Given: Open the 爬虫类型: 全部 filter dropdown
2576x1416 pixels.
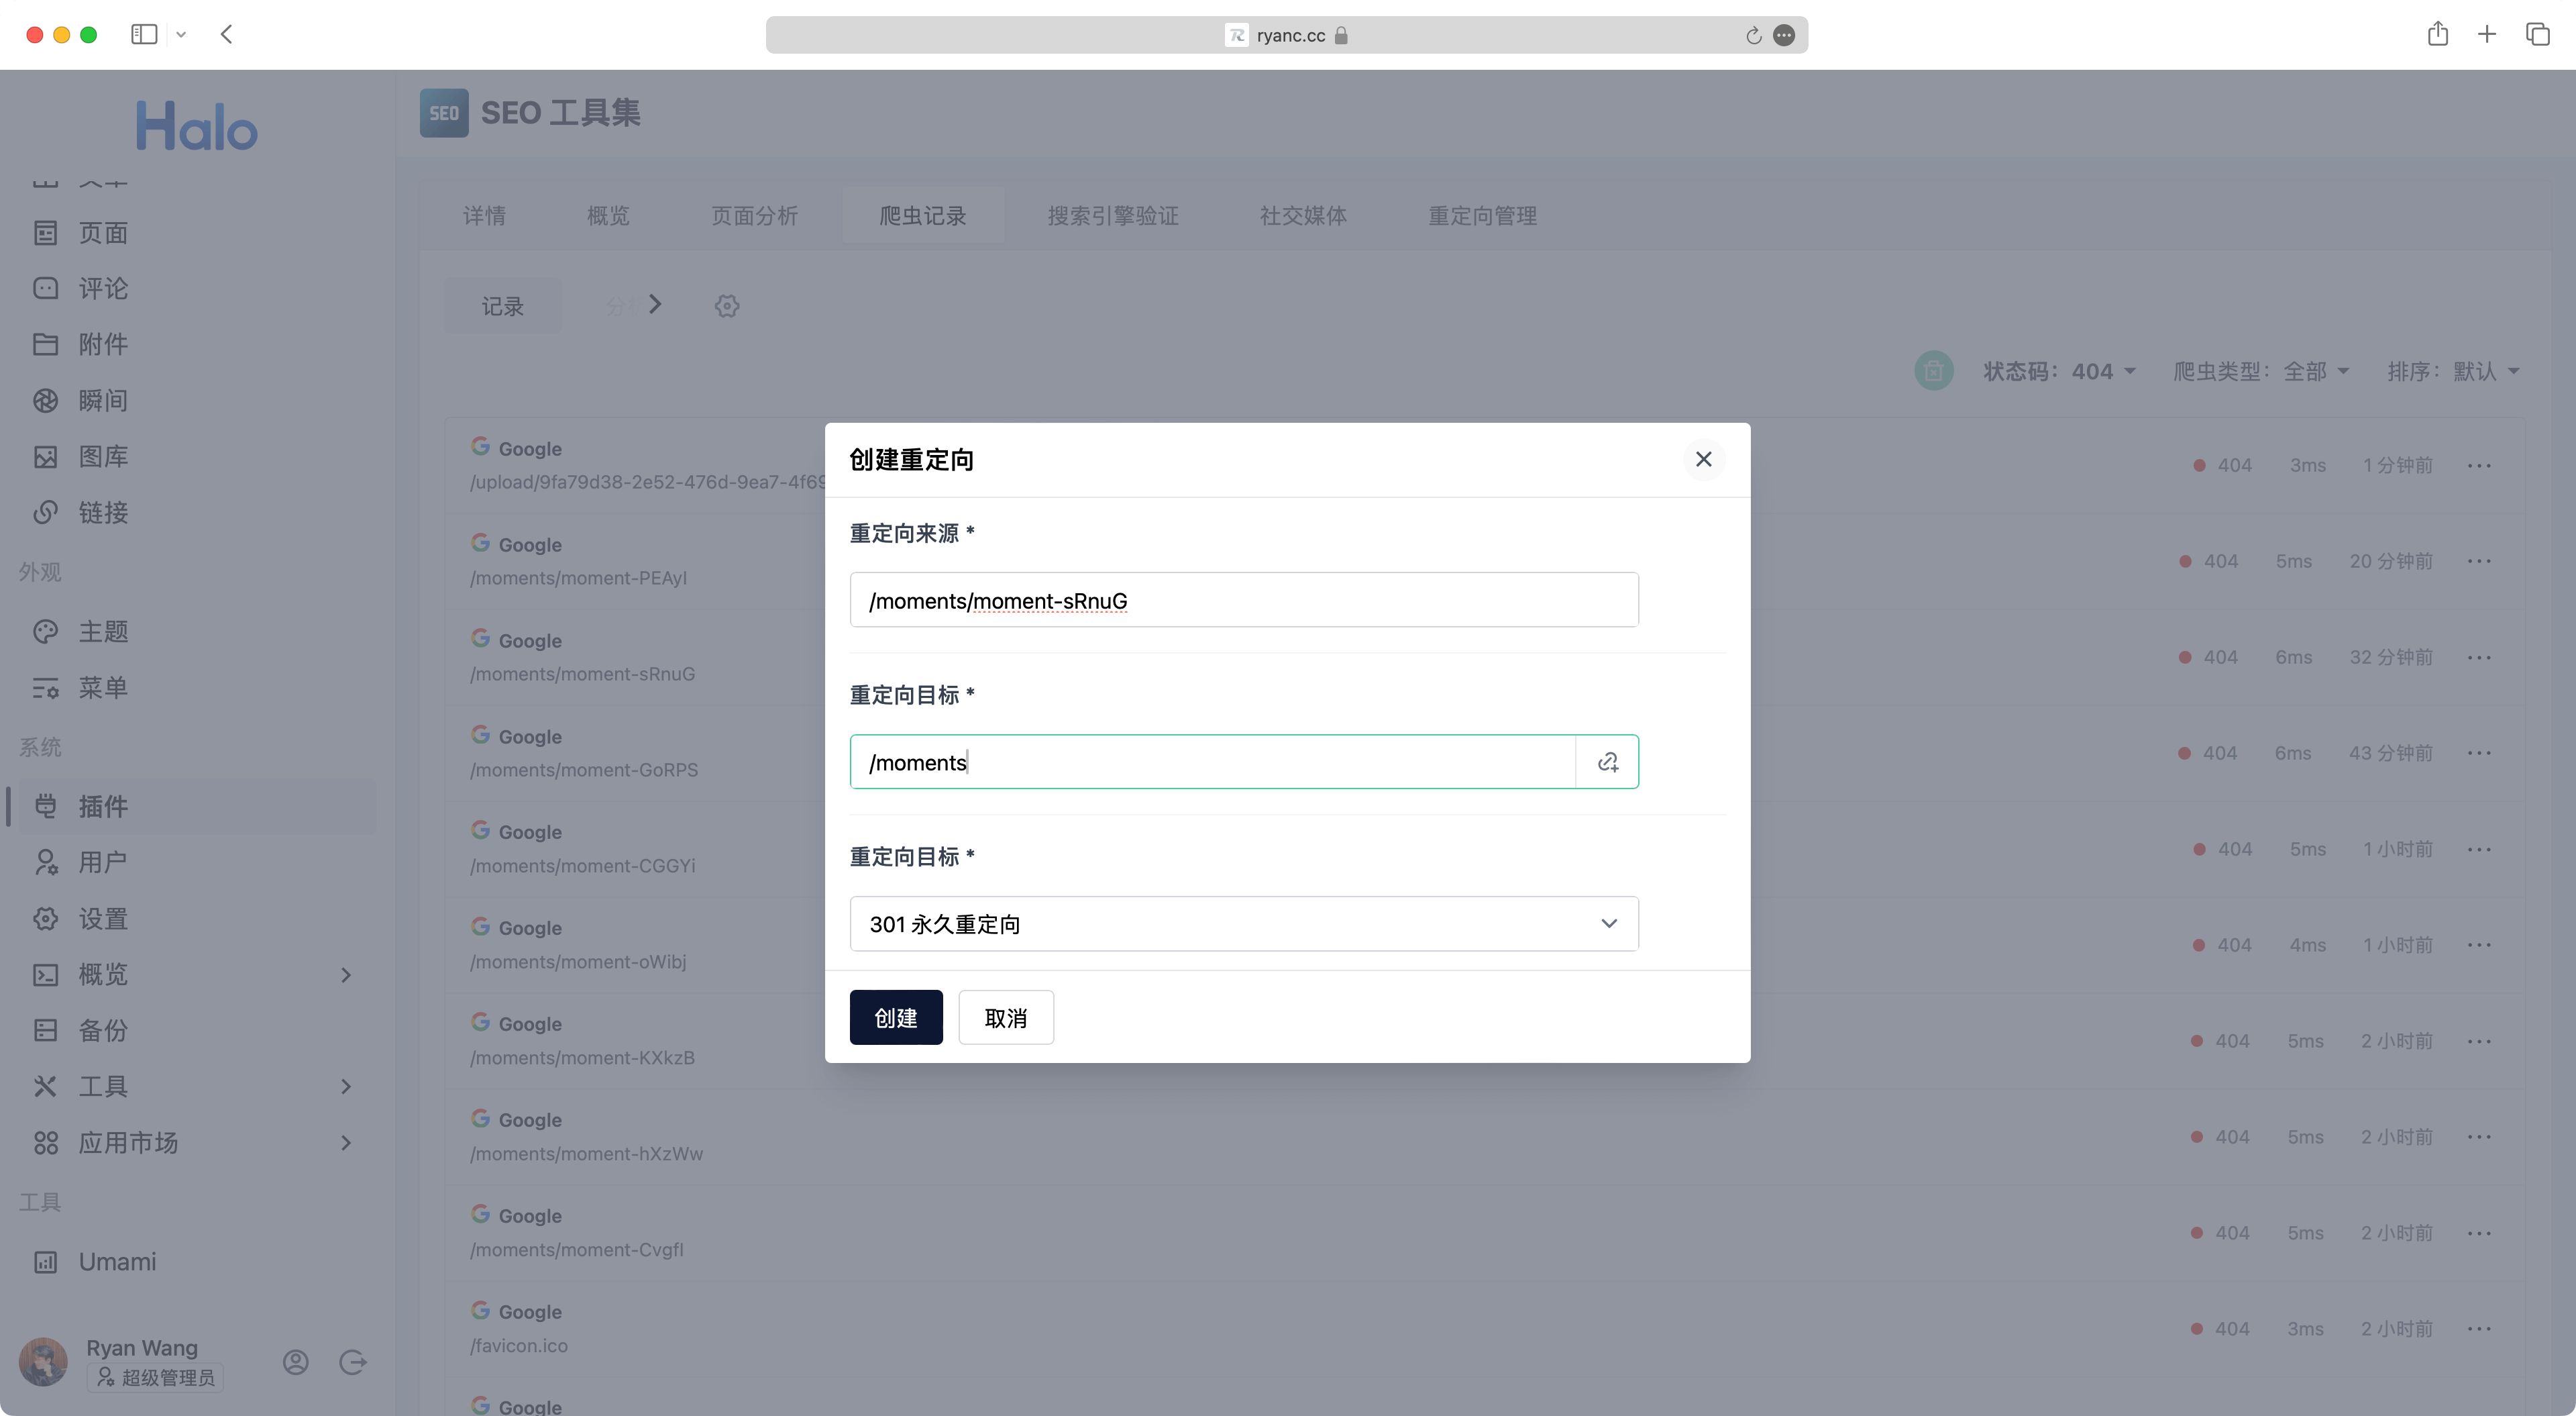Looking at the screenshot, I should (2261, 371).
